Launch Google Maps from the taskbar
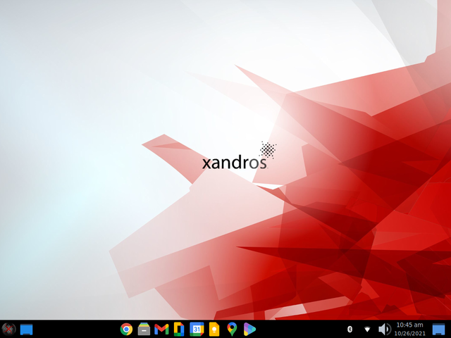Viewport: 451px width, 338px height. click(x=232, y=329)
